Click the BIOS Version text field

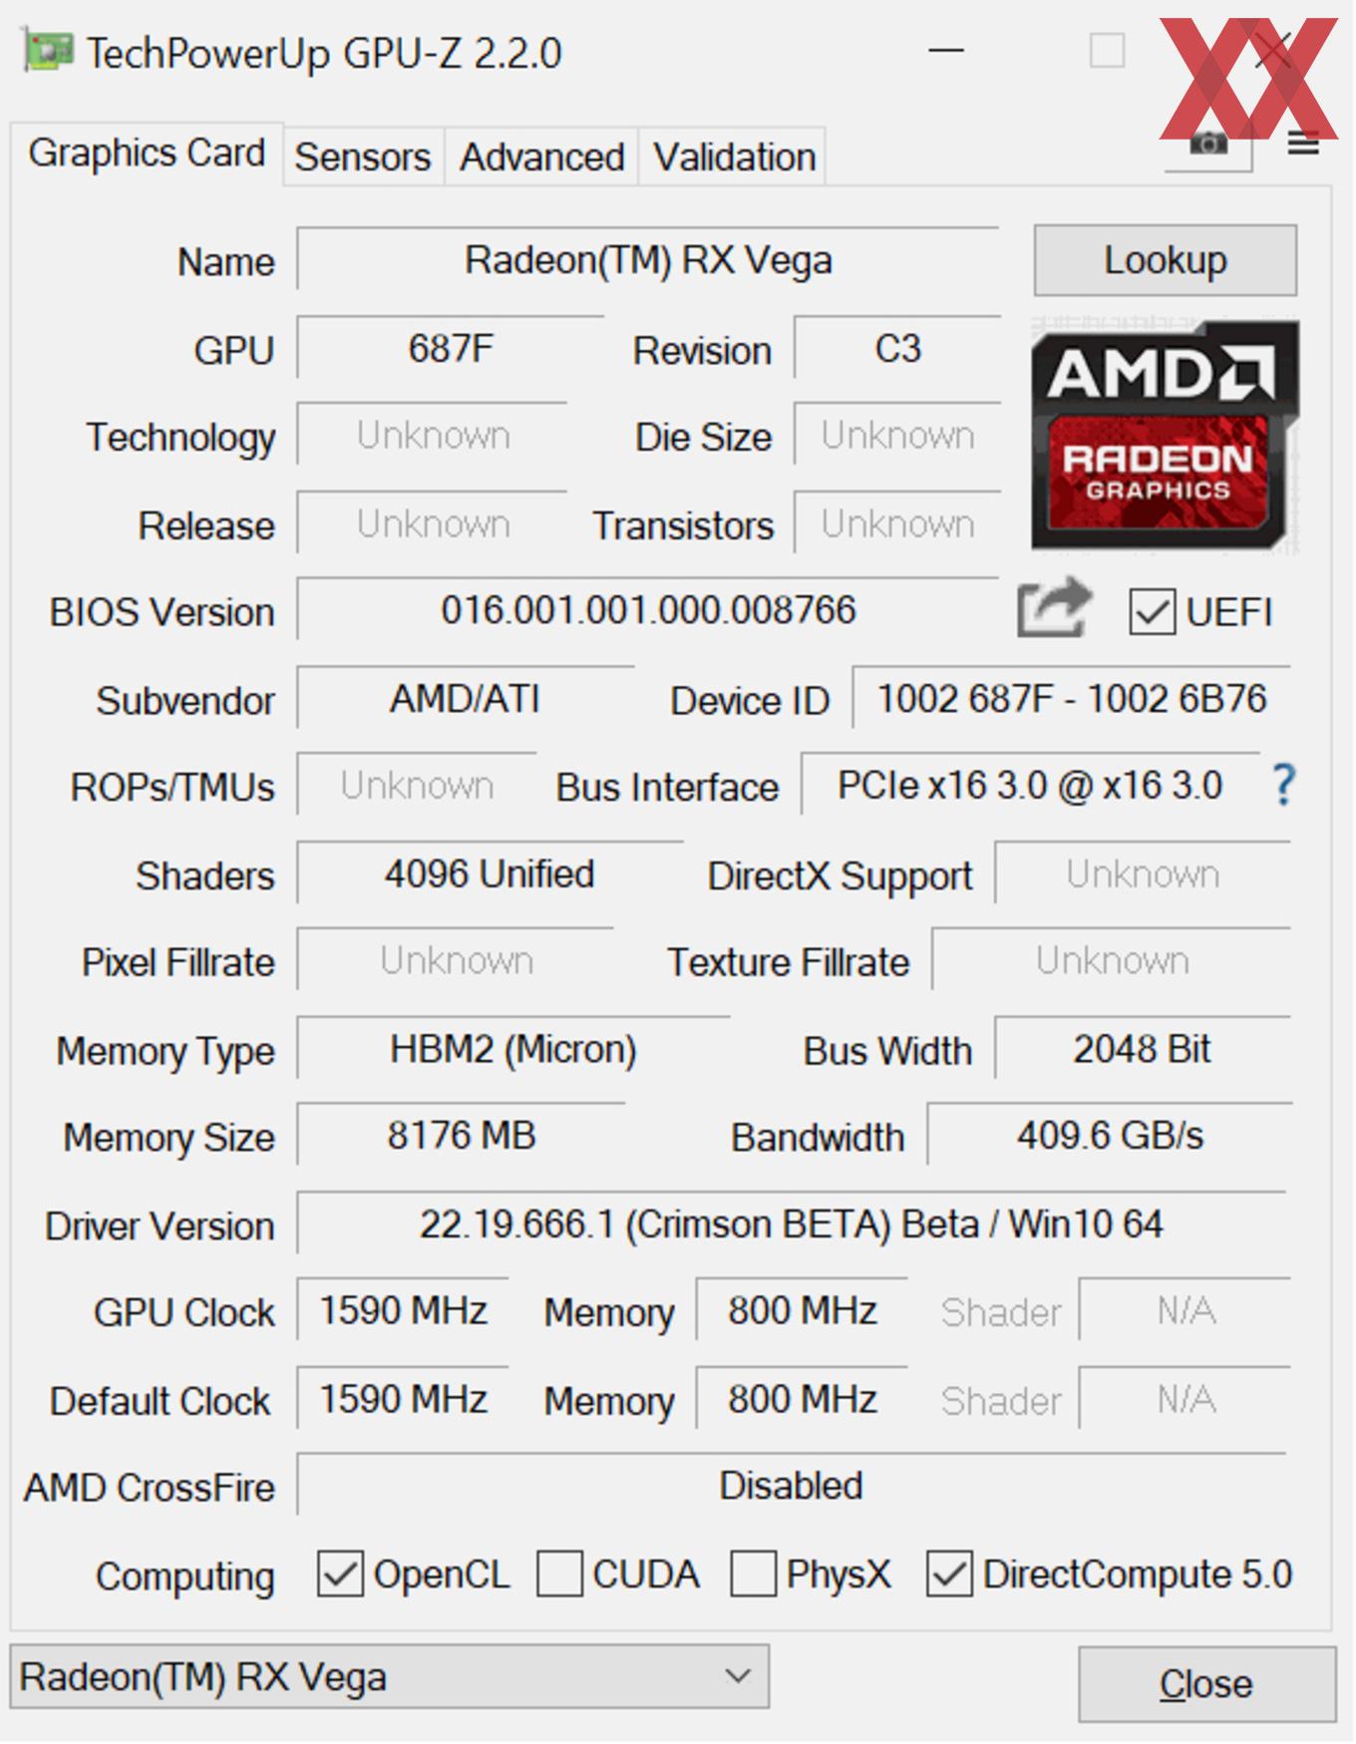click(648, 609)
